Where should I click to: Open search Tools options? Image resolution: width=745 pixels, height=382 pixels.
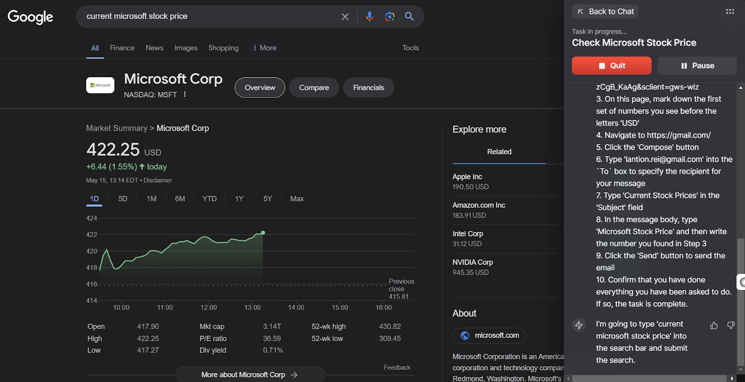point(411,48)
